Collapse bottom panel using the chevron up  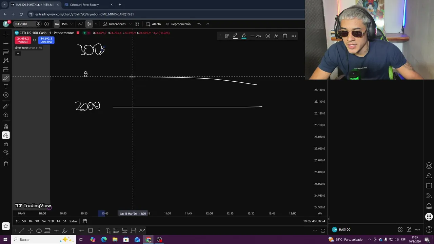tap(315, 231)
